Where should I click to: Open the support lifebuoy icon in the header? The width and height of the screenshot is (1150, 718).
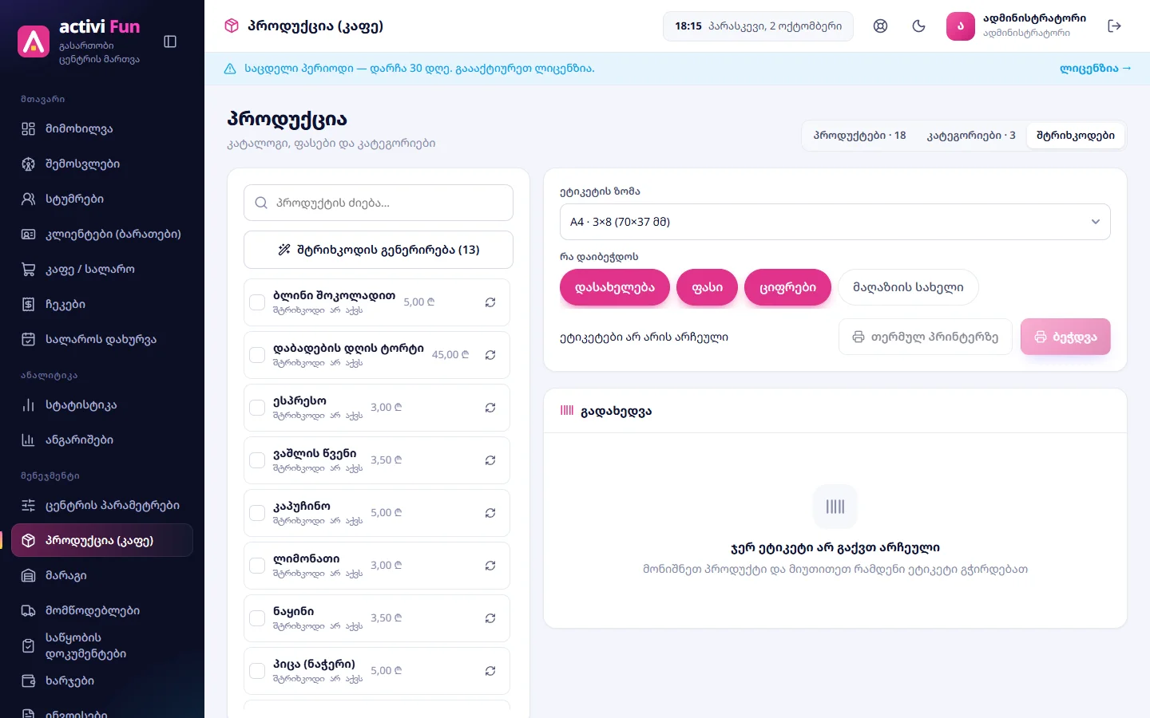click(x=880, y=26)
